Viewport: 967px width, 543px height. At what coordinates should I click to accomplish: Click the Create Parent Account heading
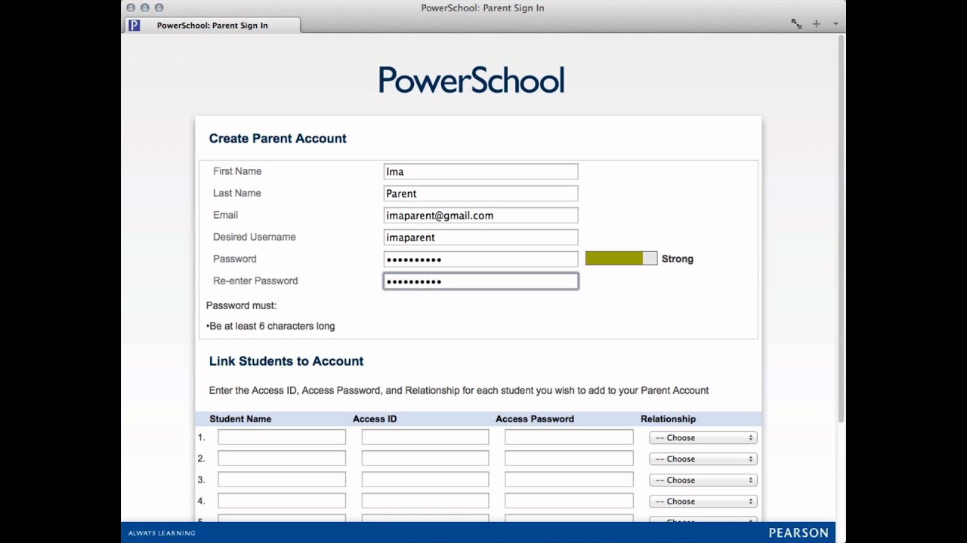pos(277,139)
